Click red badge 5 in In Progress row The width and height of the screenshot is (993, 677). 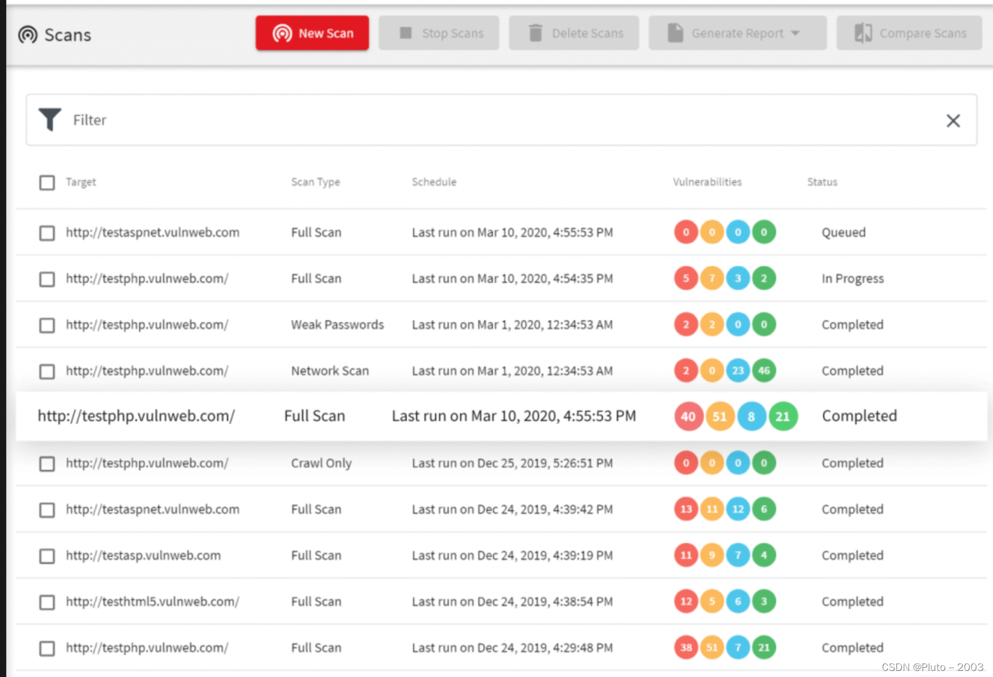point(686,279)
